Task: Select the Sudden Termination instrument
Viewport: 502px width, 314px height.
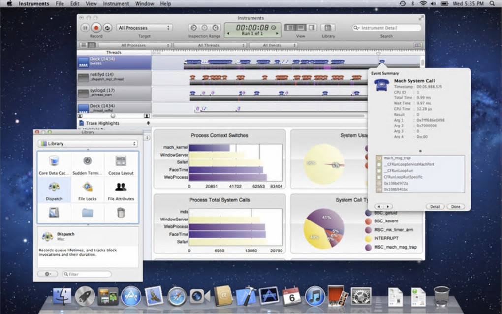Action: pos(88,164)
